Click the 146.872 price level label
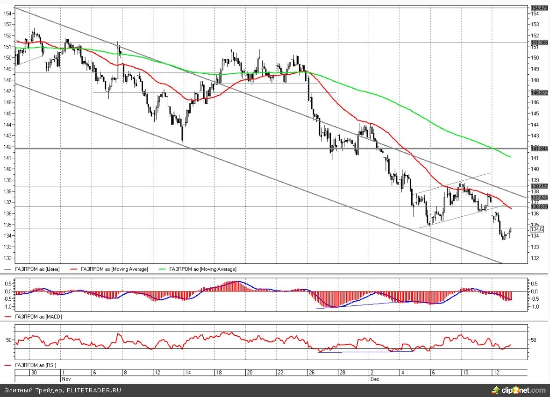The width and height of the screenshot is (550, 397). point(539,93)
